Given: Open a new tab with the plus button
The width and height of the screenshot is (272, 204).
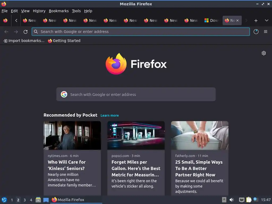Looking at the screenshot, I should pyautogui.click(x=256, y=21).
